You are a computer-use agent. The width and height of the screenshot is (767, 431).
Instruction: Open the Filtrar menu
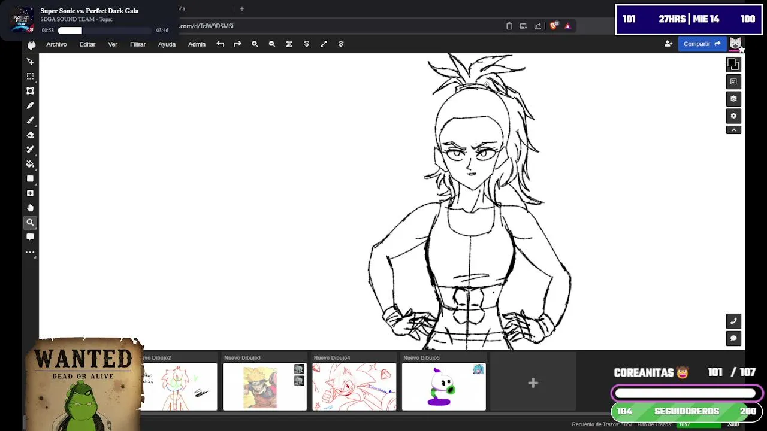point(138,44)
